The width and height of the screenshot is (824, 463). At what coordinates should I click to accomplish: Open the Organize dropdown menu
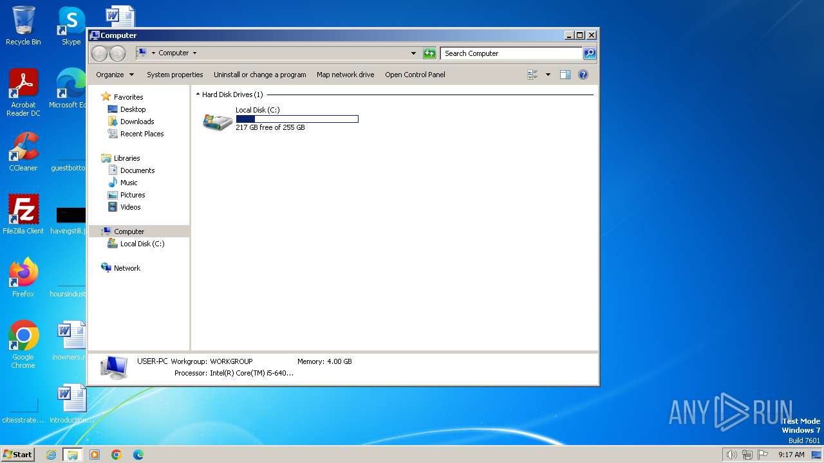[x=115, y=75]
